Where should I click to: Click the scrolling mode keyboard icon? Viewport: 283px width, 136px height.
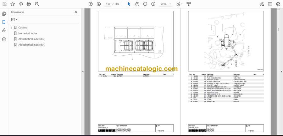click(x=189, y=4)
